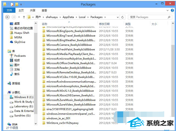
Task: Select 图片 library icon
Action: point(11,65)
